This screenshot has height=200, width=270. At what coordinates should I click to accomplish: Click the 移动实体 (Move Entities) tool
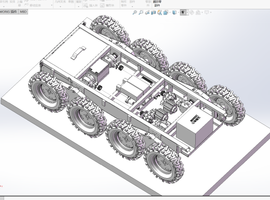point(33,5)
